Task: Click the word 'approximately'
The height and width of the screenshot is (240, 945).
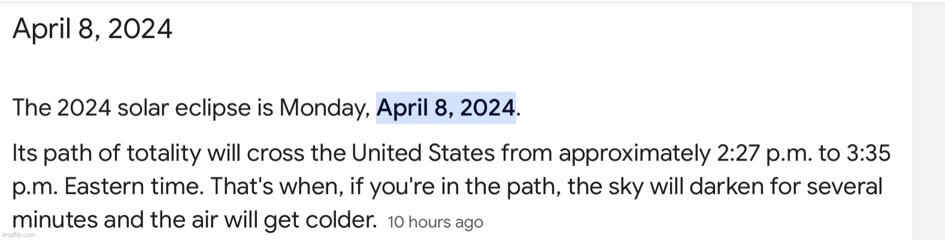Action: (634, 154)
